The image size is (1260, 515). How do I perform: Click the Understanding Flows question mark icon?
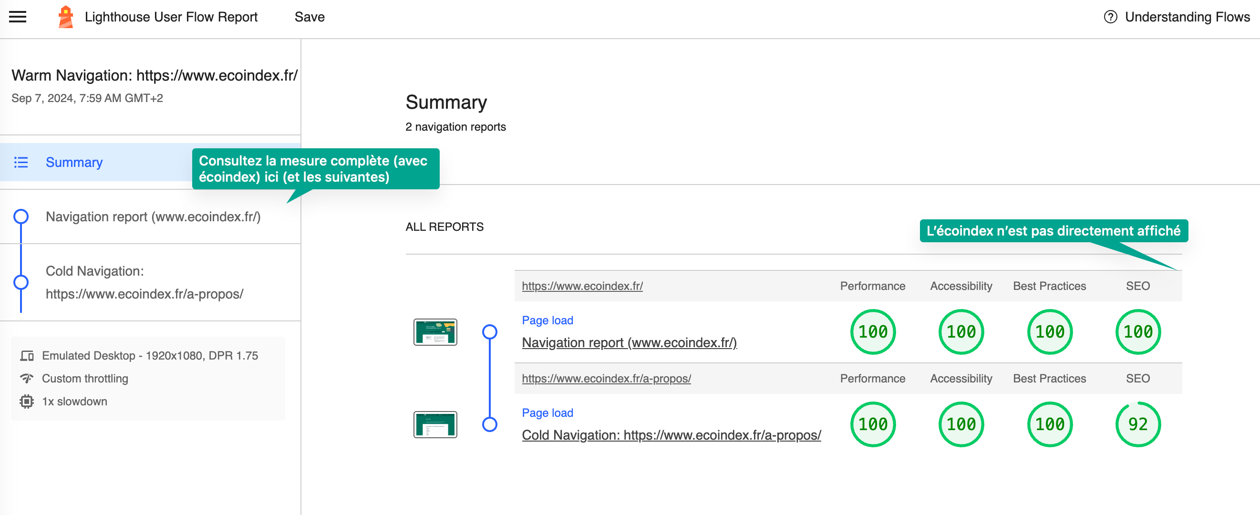pos(1110,17)
